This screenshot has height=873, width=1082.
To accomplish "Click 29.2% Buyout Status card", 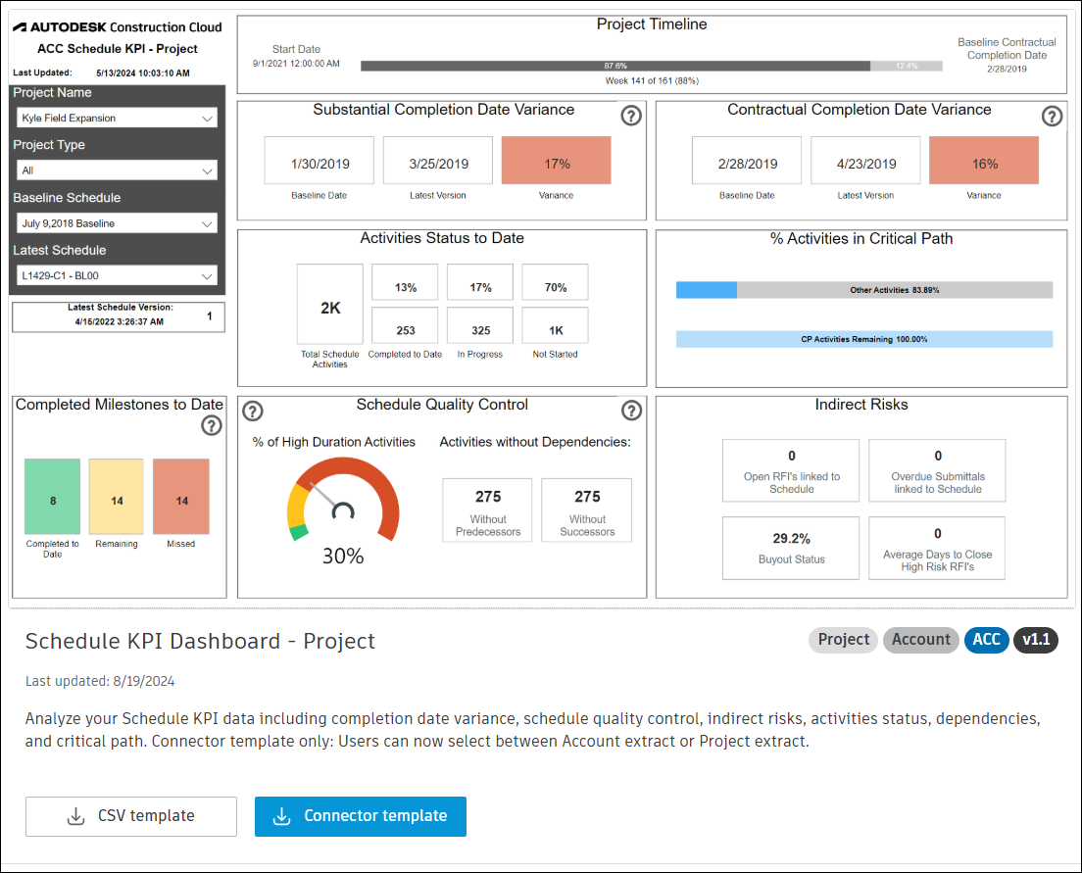I will [791, 548].
